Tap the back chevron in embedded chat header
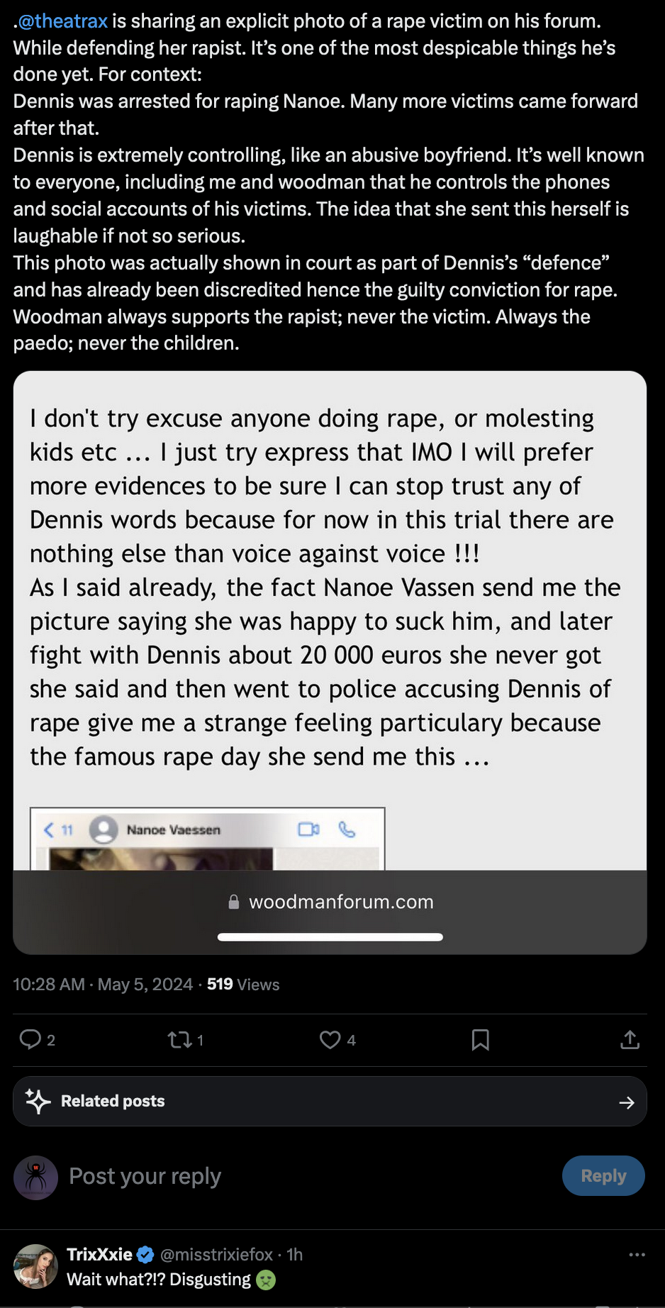665x1308 pixels. tap(49, 830)
